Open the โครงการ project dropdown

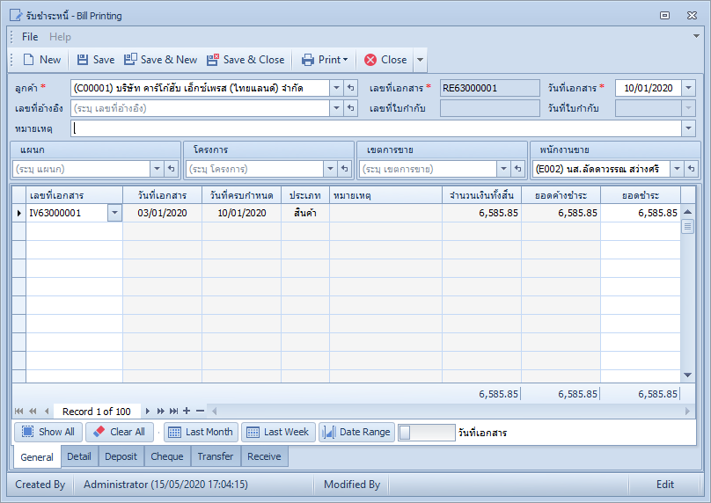[330, 169]
